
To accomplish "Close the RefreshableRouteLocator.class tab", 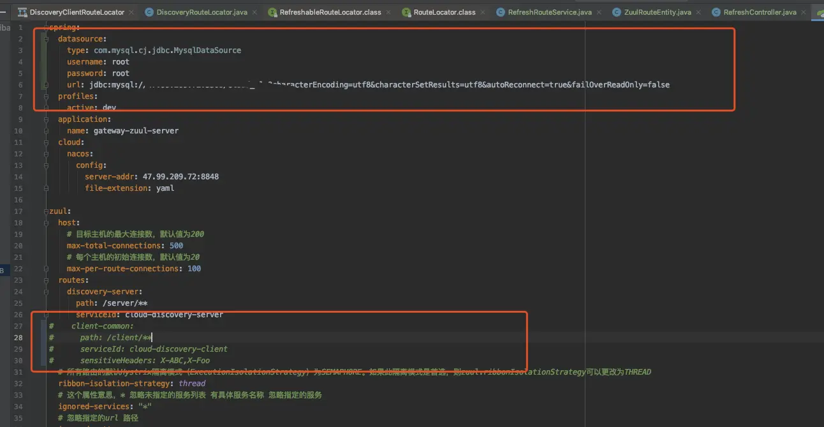I will click(388, 12).
